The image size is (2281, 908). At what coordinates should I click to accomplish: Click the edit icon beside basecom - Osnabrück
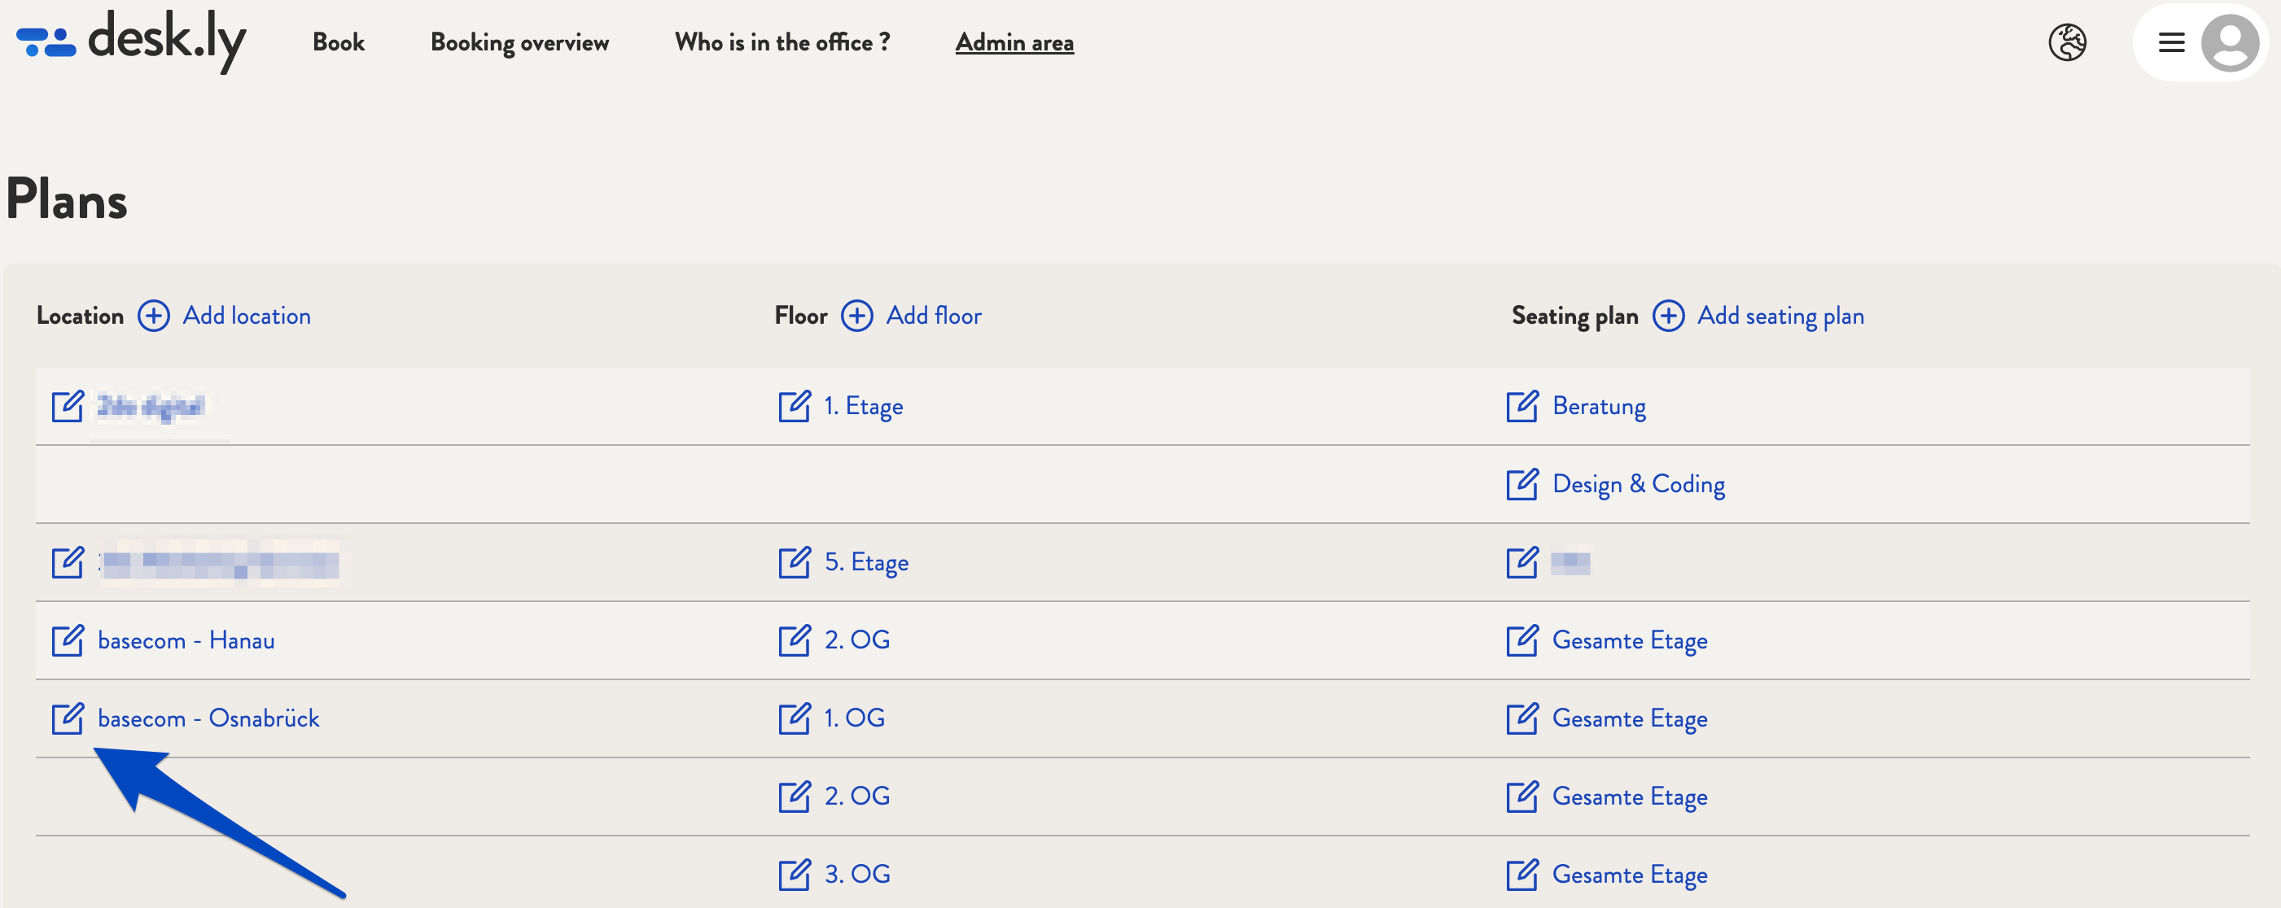(x=68, y=718)
